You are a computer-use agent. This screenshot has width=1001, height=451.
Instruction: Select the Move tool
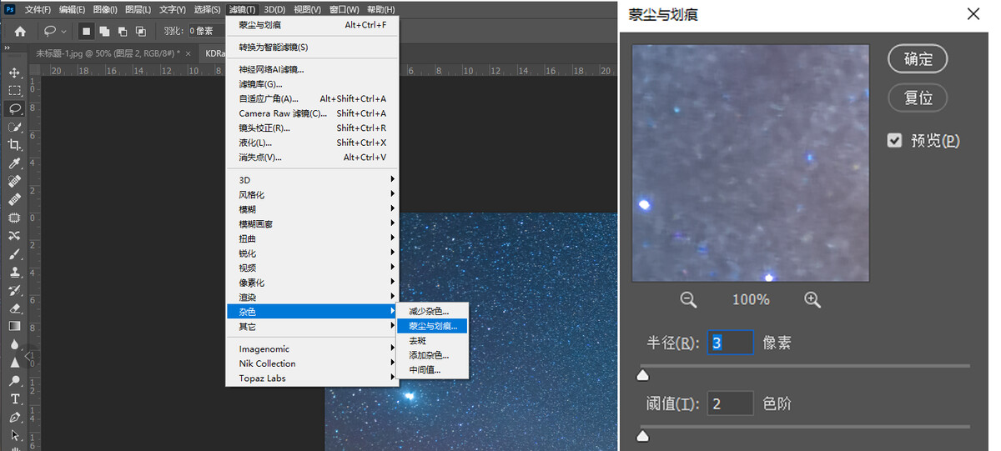tap(14, 73)
